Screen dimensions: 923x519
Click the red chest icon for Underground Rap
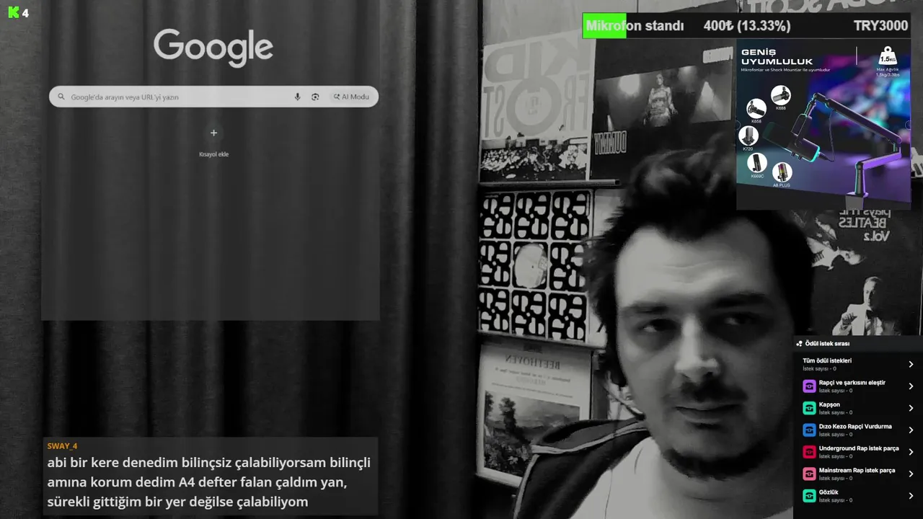click(809, 452)
